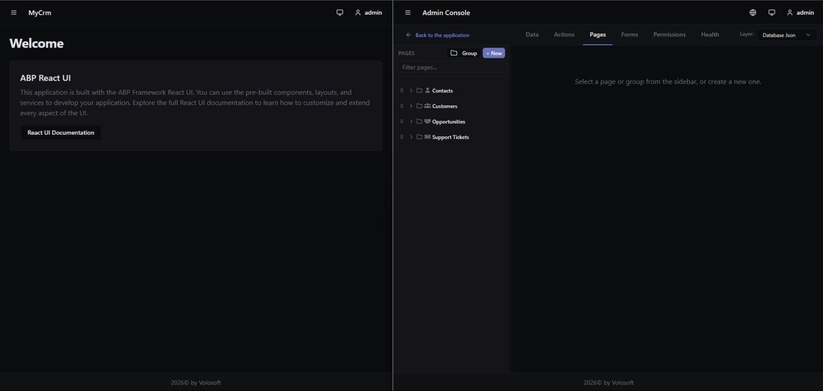Select the Support Tickets page group label

tap(451, 137)
